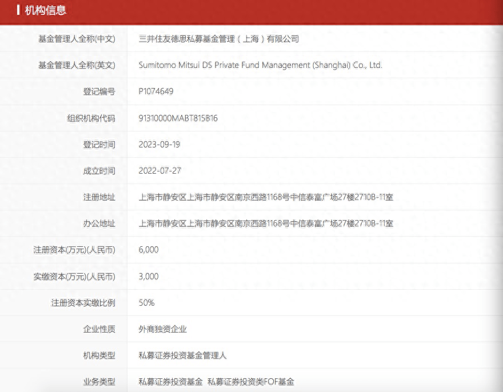Click the 机构信息 section header
The width and height of the screenshot is (503, 392).
pyautogui.click(x=46, y=10)
